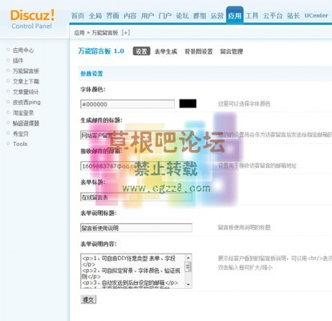Switch to the 留言管理 tab
The height and width of the screenshot is (321, 332).
pos(232,51)
